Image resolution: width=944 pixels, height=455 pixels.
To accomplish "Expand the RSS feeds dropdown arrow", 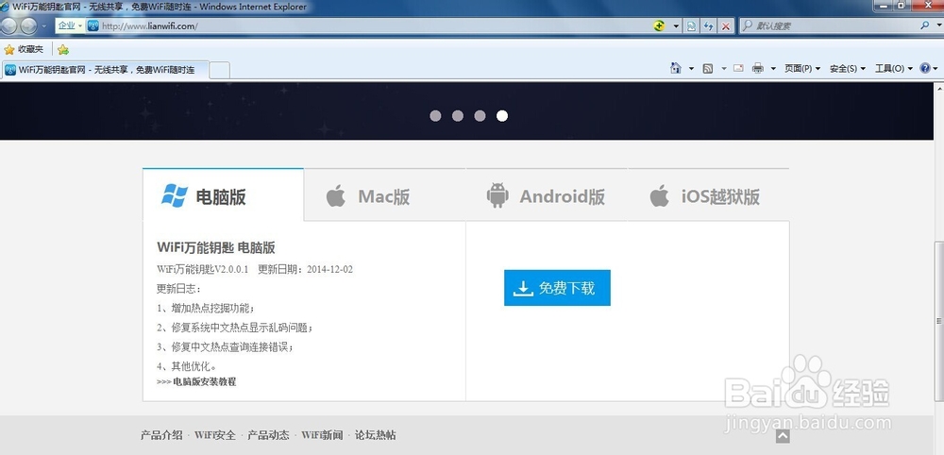I will click(x=724, y=69).
